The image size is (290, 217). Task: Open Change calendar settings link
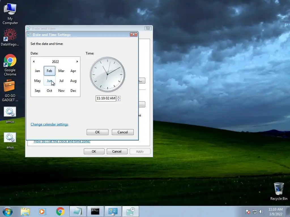tap(49, 124)
